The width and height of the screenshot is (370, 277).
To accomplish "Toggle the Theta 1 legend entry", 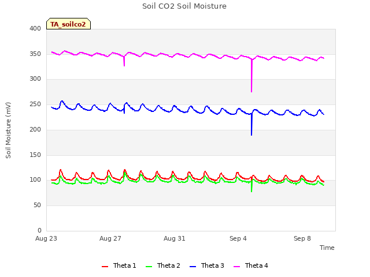I will (119, 265).
